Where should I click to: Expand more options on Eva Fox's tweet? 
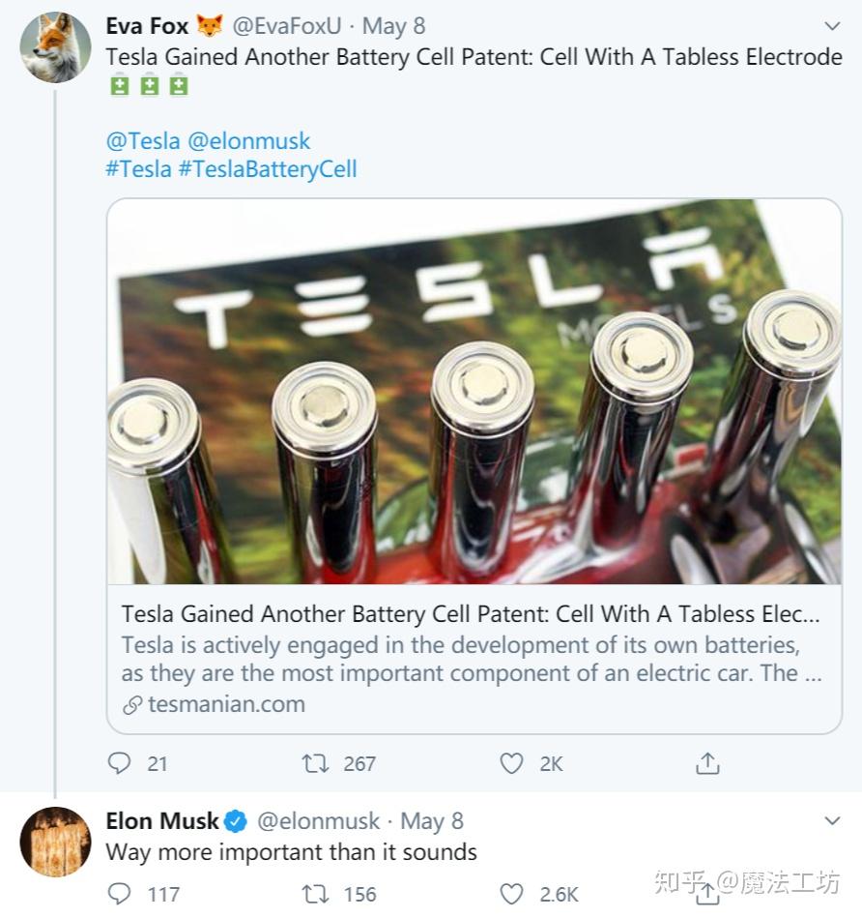[831, 26]
